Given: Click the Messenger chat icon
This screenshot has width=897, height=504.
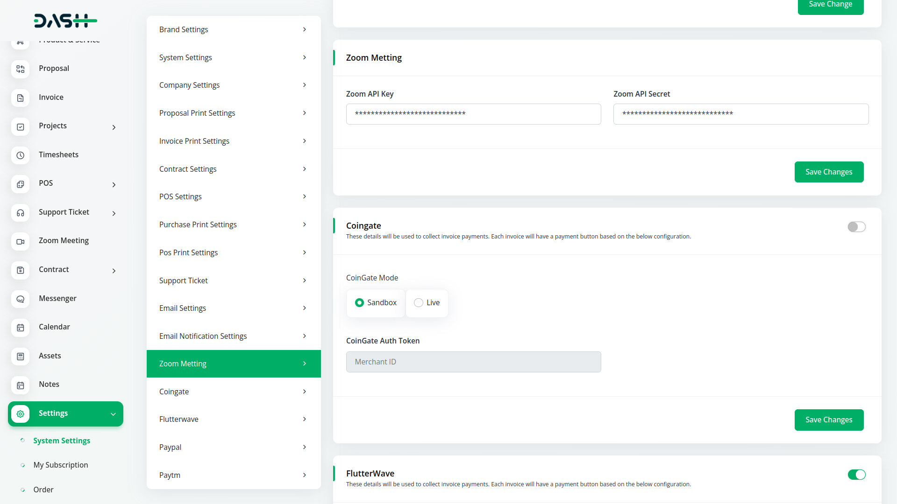Looking at the screenshot, I should [20, 299].
